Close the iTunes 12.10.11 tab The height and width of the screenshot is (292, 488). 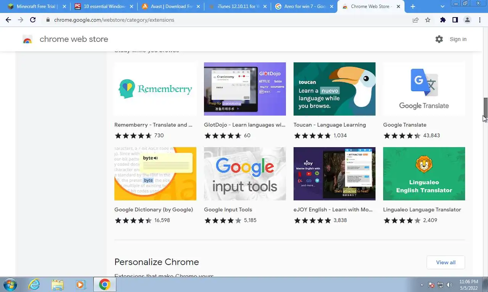[265, 6]
